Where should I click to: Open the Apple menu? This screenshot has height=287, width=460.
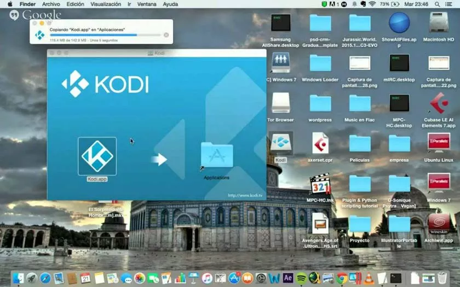tap(10, 4)
